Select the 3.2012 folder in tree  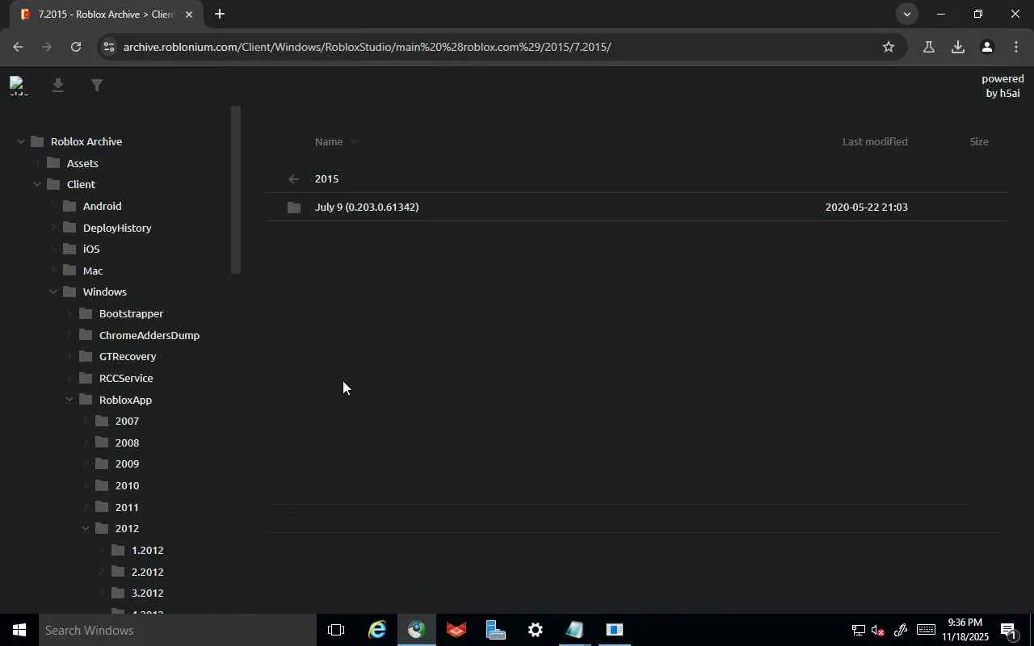point(147,594)
